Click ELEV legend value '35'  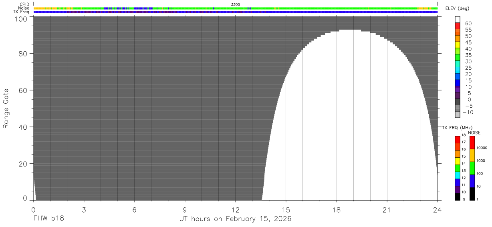coord(468,55)
